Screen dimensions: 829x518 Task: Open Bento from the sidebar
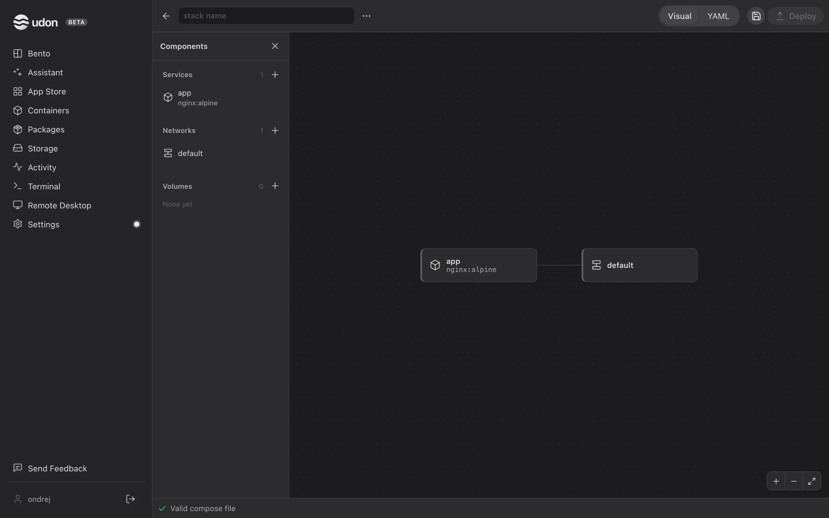76,54
